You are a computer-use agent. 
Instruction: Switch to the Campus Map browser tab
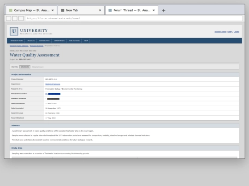tap(31, 10)
